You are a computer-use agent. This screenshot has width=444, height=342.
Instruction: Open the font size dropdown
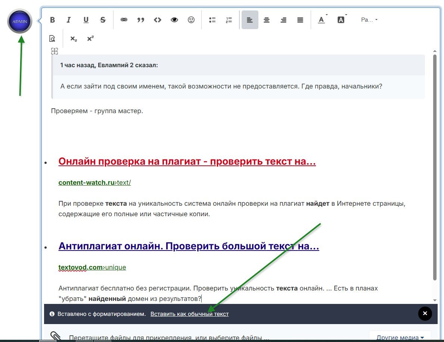tap(369, 20)
